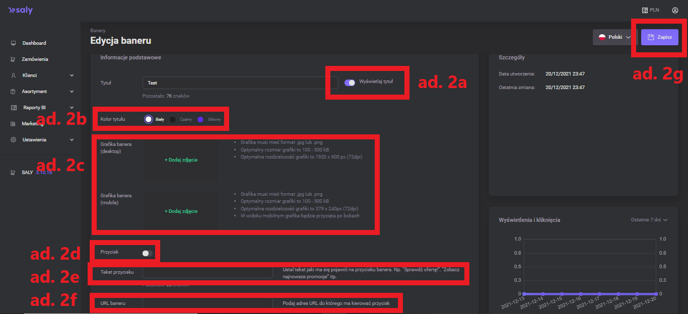This screenshot has width=688, height=314.
Task: Go to the SALY sidebar item
Action: (28, 172)
